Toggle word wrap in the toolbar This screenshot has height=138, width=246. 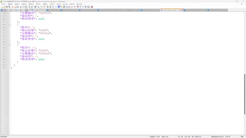pyautogui.click(x=53, y=7)
